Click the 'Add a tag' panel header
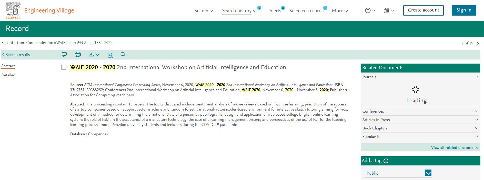Image resolution: width=484 pixels, height=180 pixels. pos(420,161)
